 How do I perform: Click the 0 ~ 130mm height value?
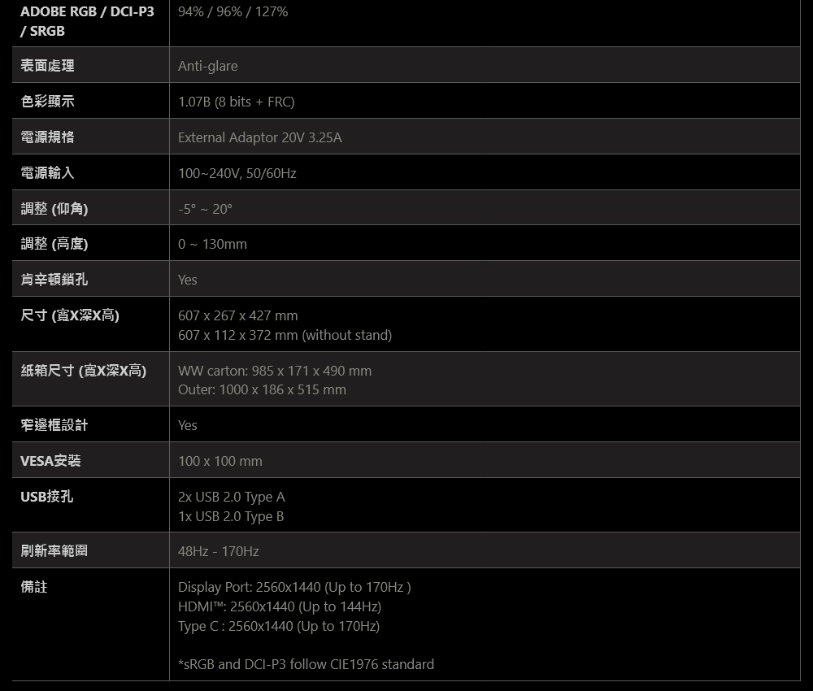click(x=212, y=244)
